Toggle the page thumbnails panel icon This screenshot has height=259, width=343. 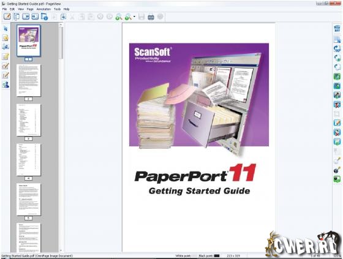pos(17,17)
